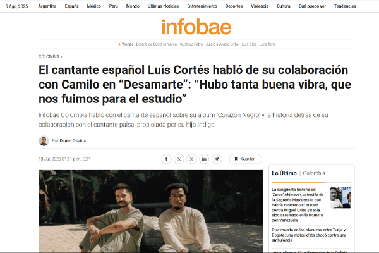Screen dimensions: 379x253
Task: Open trending topic Gustavo Petro
Action: [191, 44]
